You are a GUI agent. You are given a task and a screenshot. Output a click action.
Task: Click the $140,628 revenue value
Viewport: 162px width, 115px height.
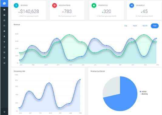coord(29,11)
